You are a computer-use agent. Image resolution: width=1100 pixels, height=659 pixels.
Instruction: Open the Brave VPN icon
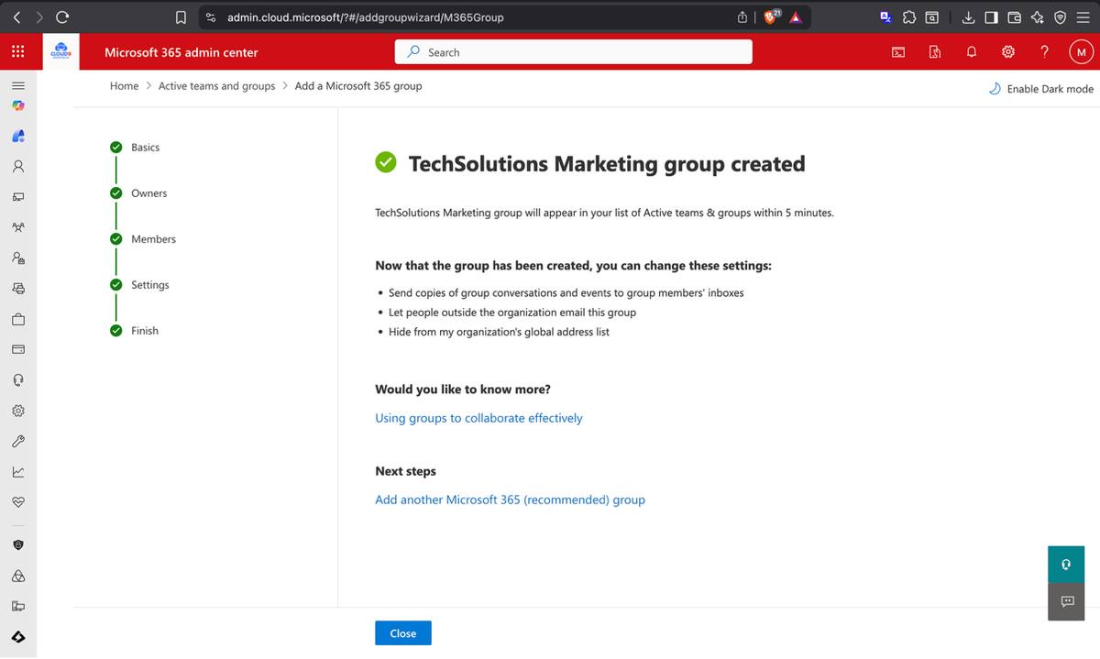[1060, 17]
